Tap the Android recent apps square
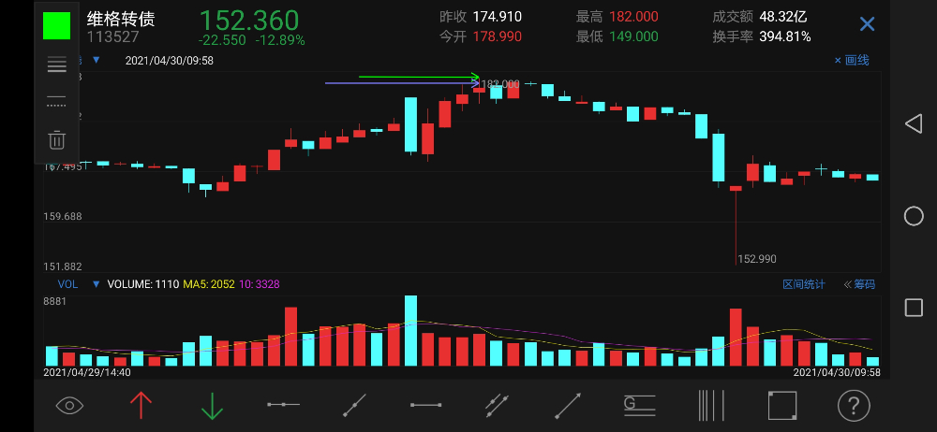The width and height of the screenshot is (937, 432). 914,308
